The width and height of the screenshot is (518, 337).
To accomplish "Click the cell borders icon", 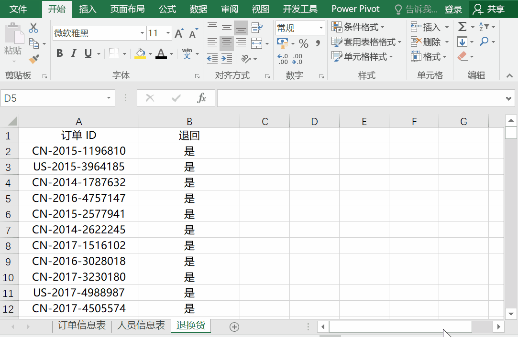I will (114, 53).
